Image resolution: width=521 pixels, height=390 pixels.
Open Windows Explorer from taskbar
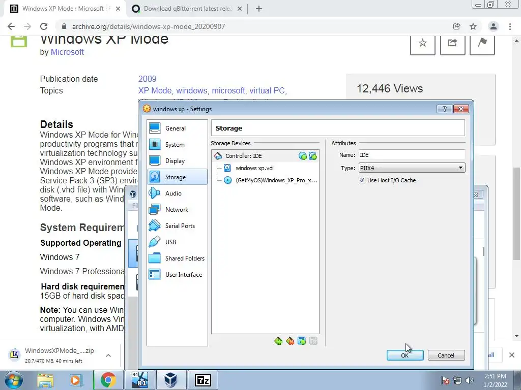click(x=45, y=380)
